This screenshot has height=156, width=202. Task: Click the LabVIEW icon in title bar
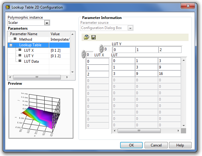[x=8, y=7]
